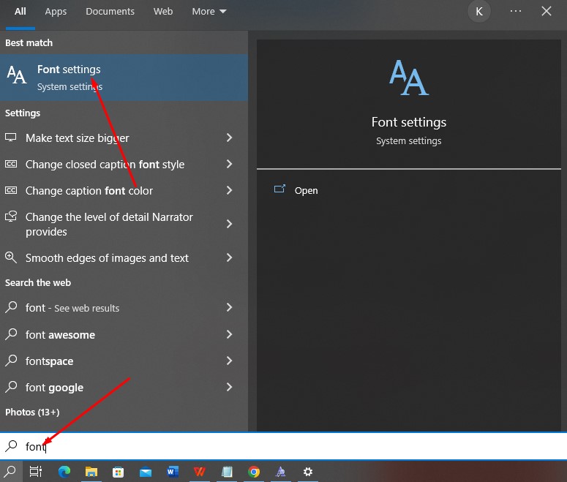Click font - See web results
This screenshot has height=482, width=567.
tap(124, 308)
